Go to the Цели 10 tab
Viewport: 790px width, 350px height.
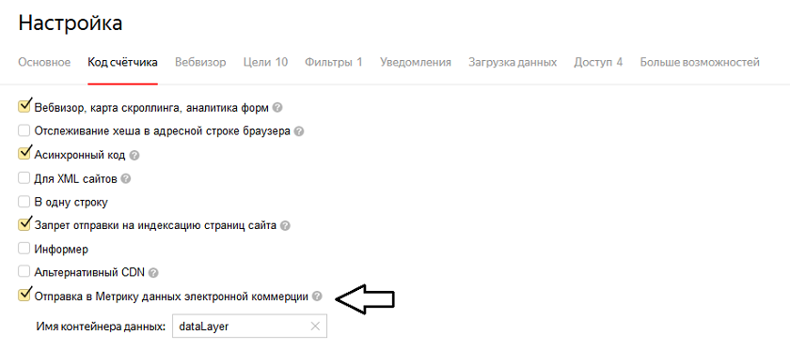click(x=265, y=62)
